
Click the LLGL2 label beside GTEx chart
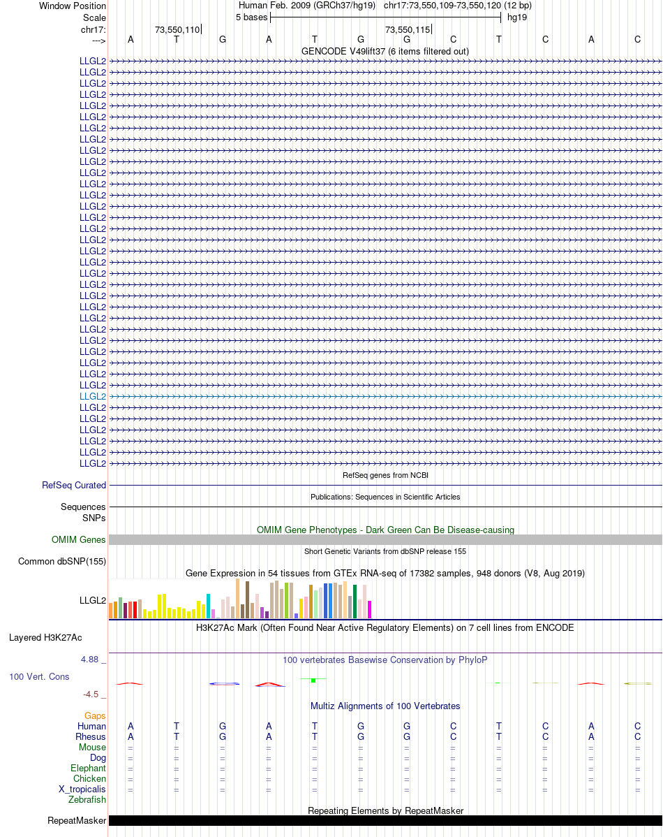coord(93,601)
